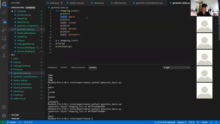Click the remote window indicator icon
Screen dimensions: 220x124
(x=2, y=122)
